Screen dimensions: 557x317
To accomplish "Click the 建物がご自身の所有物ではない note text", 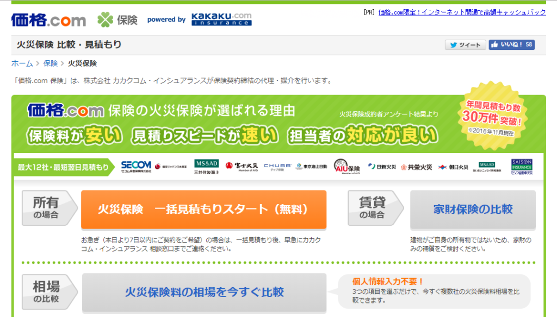I will 471,244.
